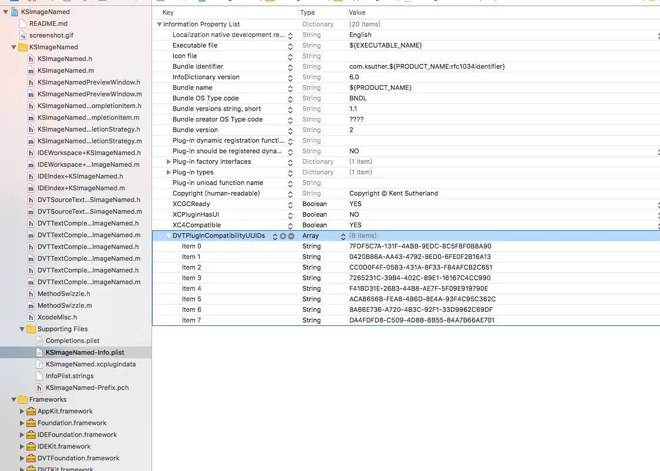Click the XCPluginHasUI NO value

click(354, 215)
